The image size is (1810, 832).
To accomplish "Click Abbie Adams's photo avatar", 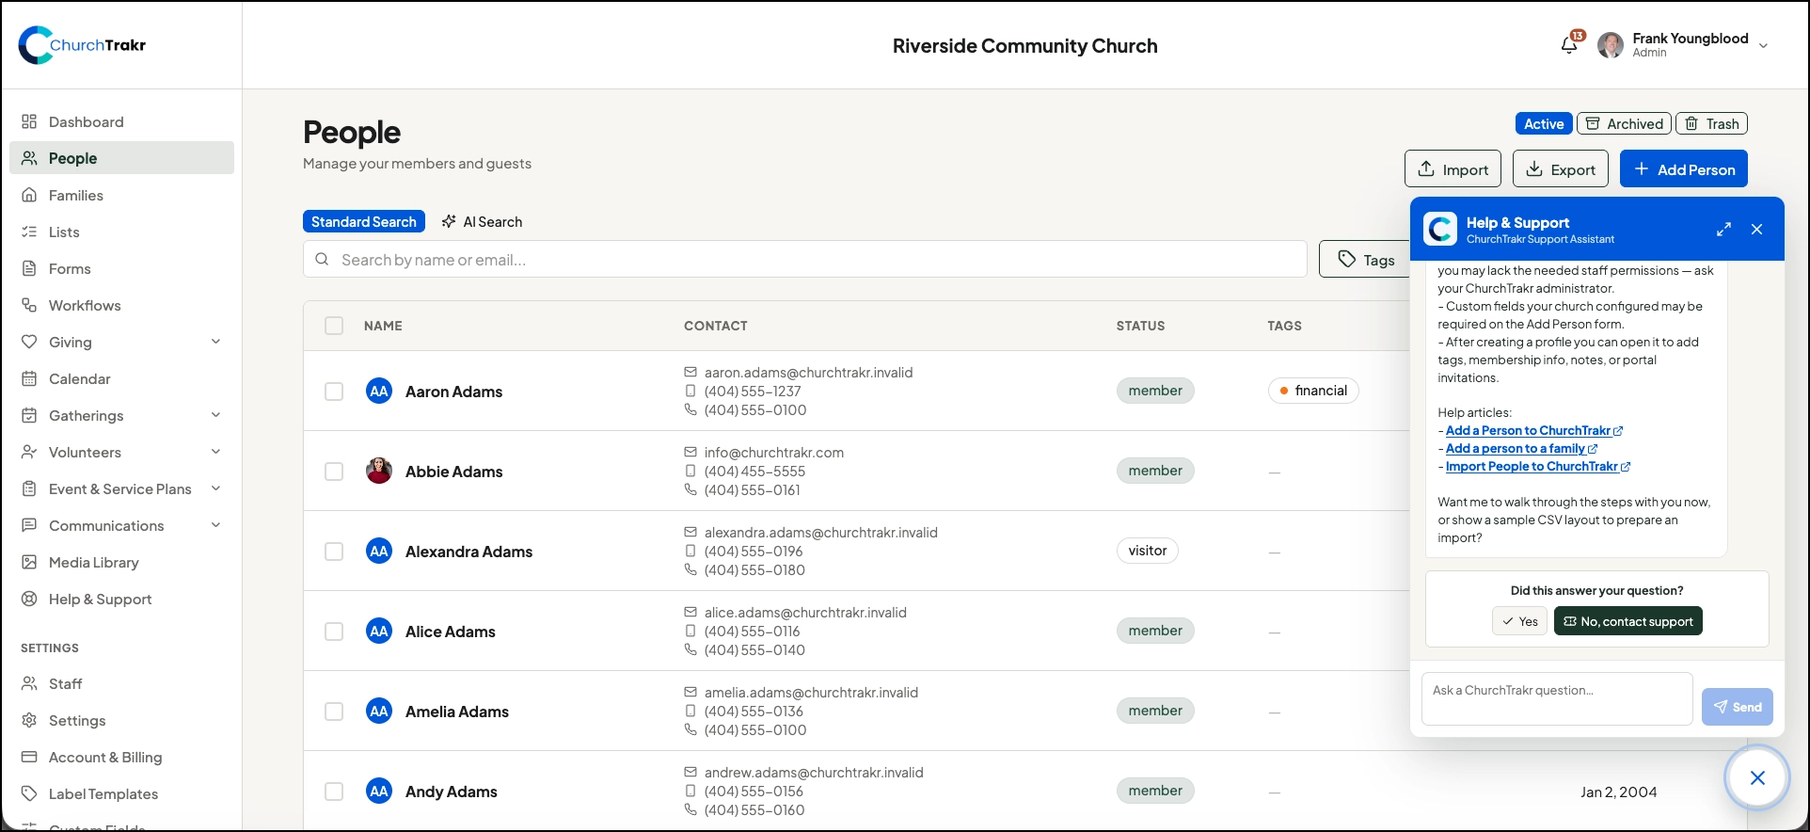I will tap(379, 471).
